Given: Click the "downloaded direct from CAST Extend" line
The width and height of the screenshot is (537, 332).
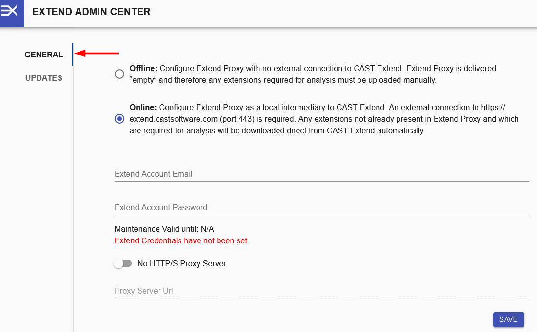Looking at the screenshot, I should [x=277, y=130].
